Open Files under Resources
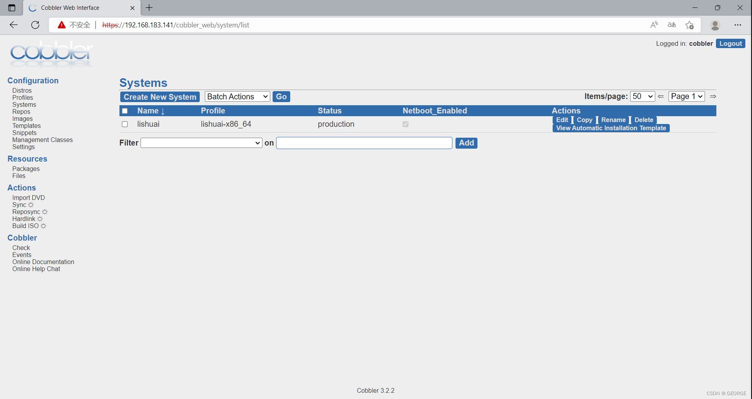 point(19,176)
